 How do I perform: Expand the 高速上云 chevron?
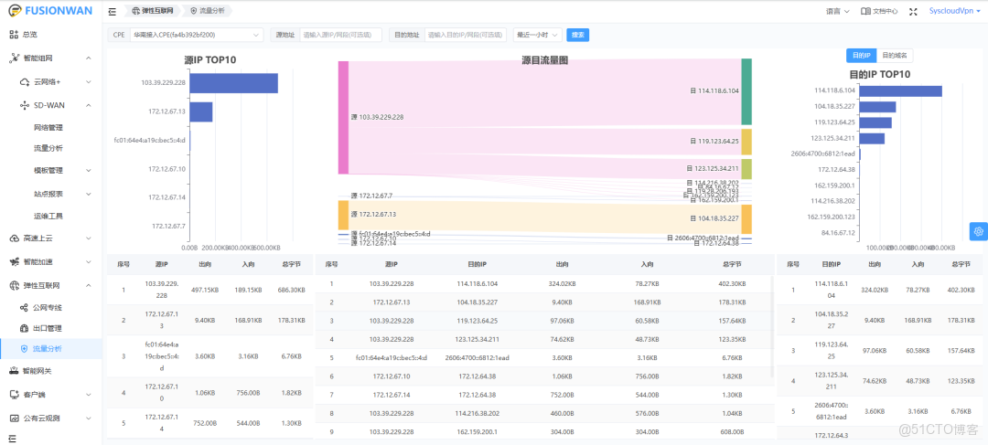click(x=88, y=238)
